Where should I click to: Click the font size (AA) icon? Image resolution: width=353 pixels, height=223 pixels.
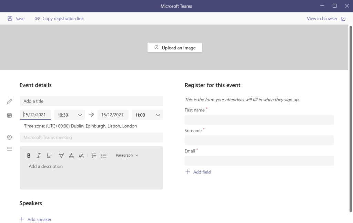click(81, 156)
